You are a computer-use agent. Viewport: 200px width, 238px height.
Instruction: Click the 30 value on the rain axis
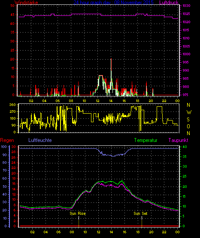14,147
